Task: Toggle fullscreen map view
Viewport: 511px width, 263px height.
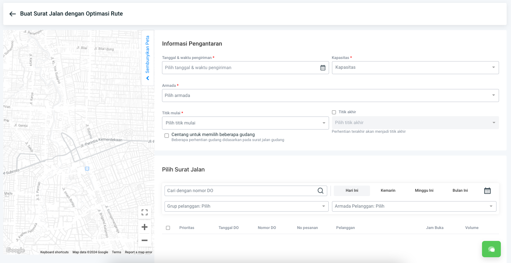Action: [x=145, y=212]
